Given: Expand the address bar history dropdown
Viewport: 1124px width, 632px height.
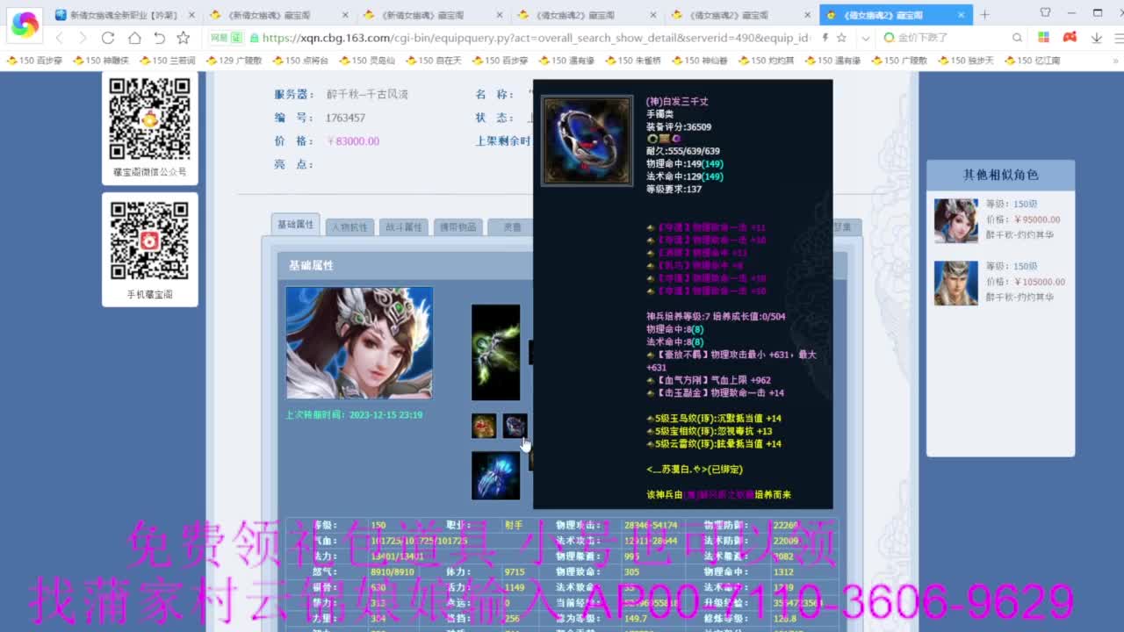Looking at the screenshot, I should pos(865,38).
